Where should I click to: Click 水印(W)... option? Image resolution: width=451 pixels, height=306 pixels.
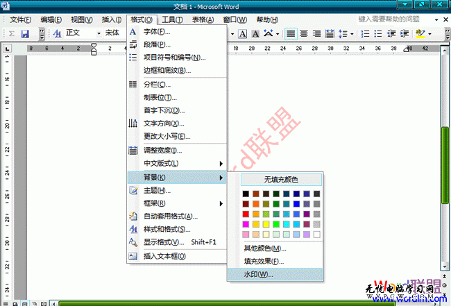tap(275, 274)
